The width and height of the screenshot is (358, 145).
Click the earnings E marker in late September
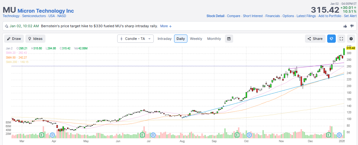coord(237,135)
